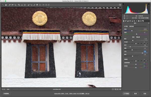Adjust the Contrast slider handle

click(x=136, y=44)
